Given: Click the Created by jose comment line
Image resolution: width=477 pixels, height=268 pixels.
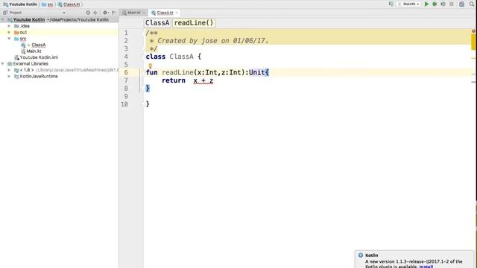Looking at the screenshot, I should [209, 41].
